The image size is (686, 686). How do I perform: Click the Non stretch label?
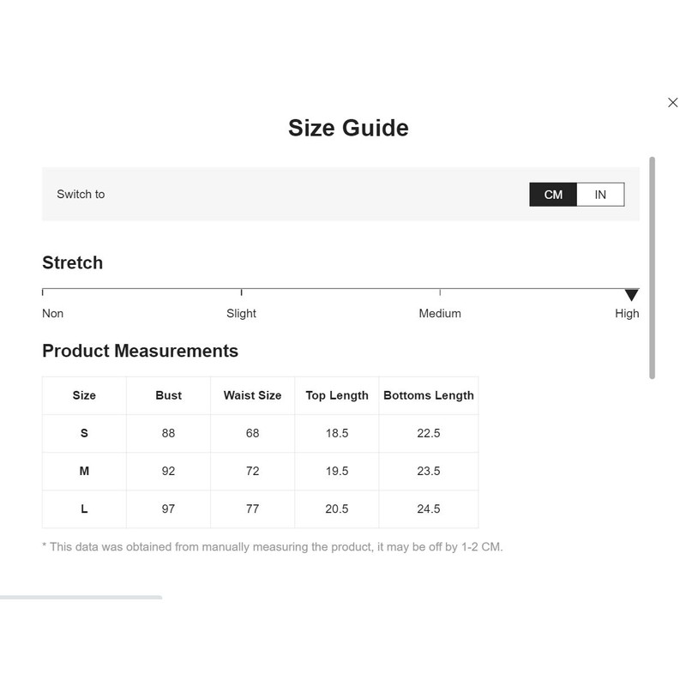click(x=52, y=313)
